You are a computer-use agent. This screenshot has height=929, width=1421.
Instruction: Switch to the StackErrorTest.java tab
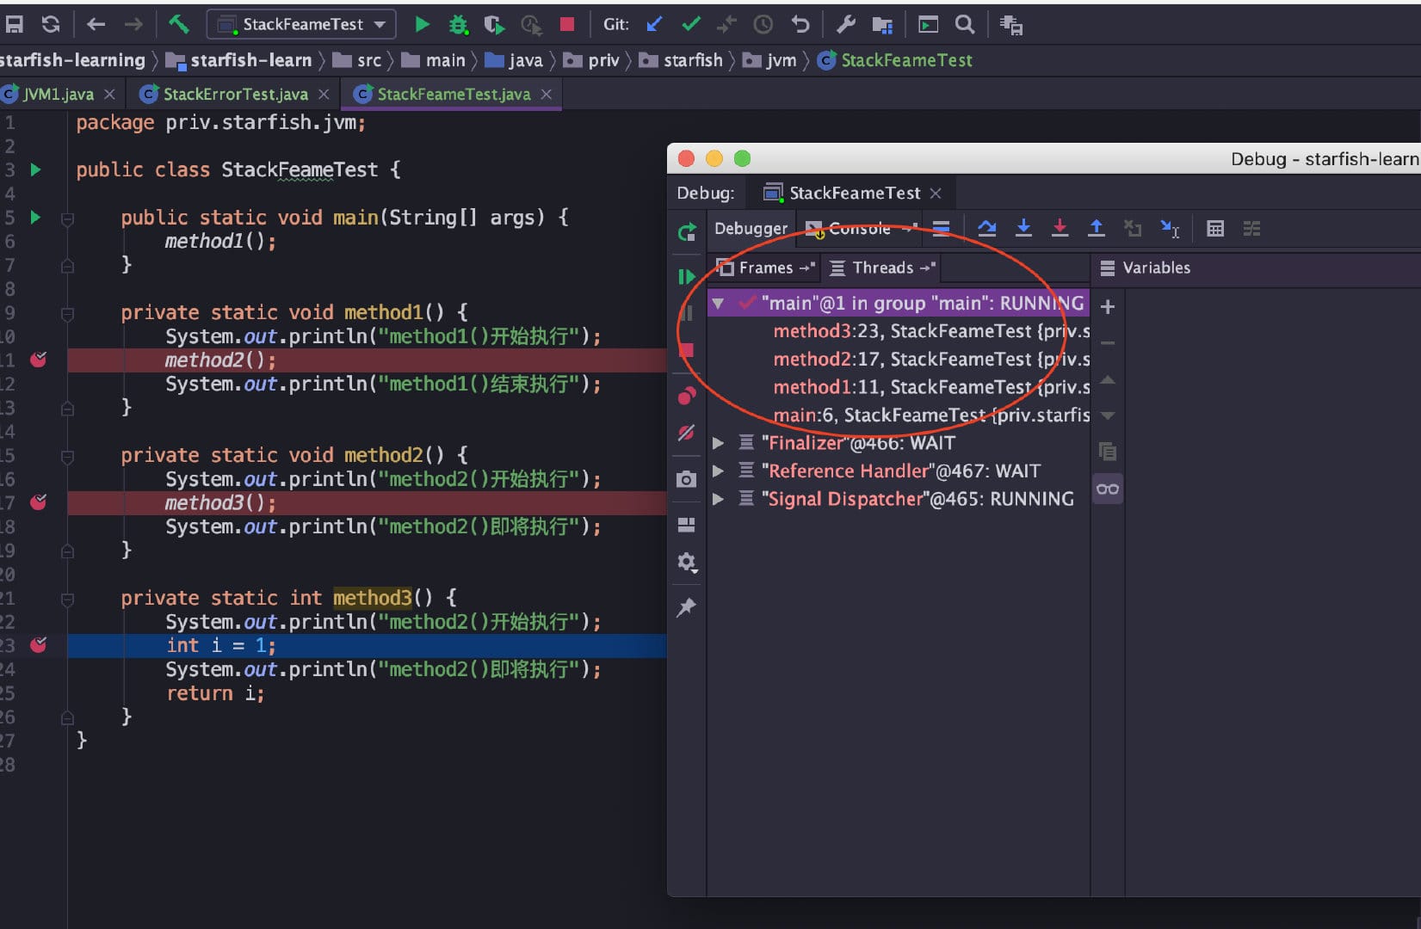tap(234, 94)
